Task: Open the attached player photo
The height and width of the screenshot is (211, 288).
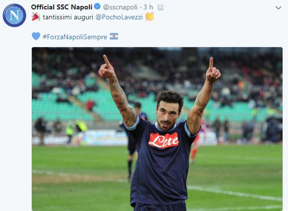Action: (157, 129)
